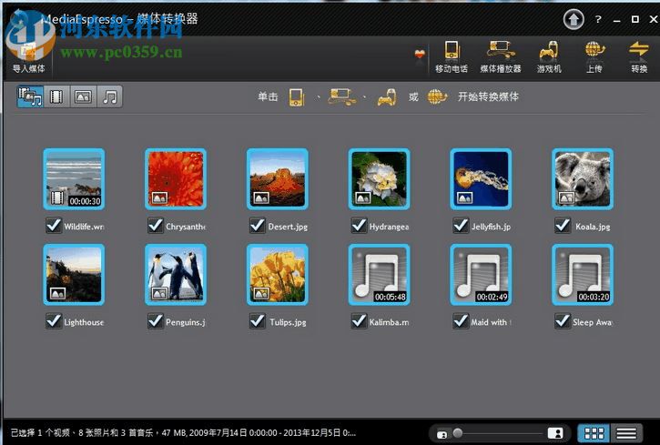Filter library to videos only
The height and width of the screenshot is (445, 660).
56,96
